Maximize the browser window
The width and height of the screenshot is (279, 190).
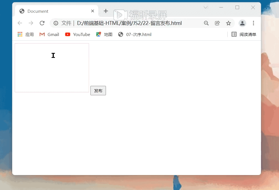237,7
